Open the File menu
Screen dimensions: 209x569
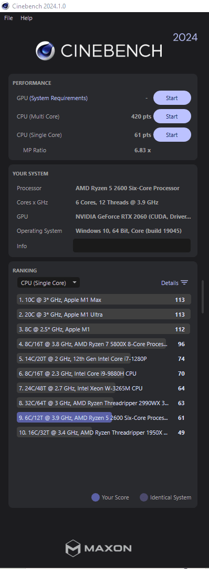8,18
